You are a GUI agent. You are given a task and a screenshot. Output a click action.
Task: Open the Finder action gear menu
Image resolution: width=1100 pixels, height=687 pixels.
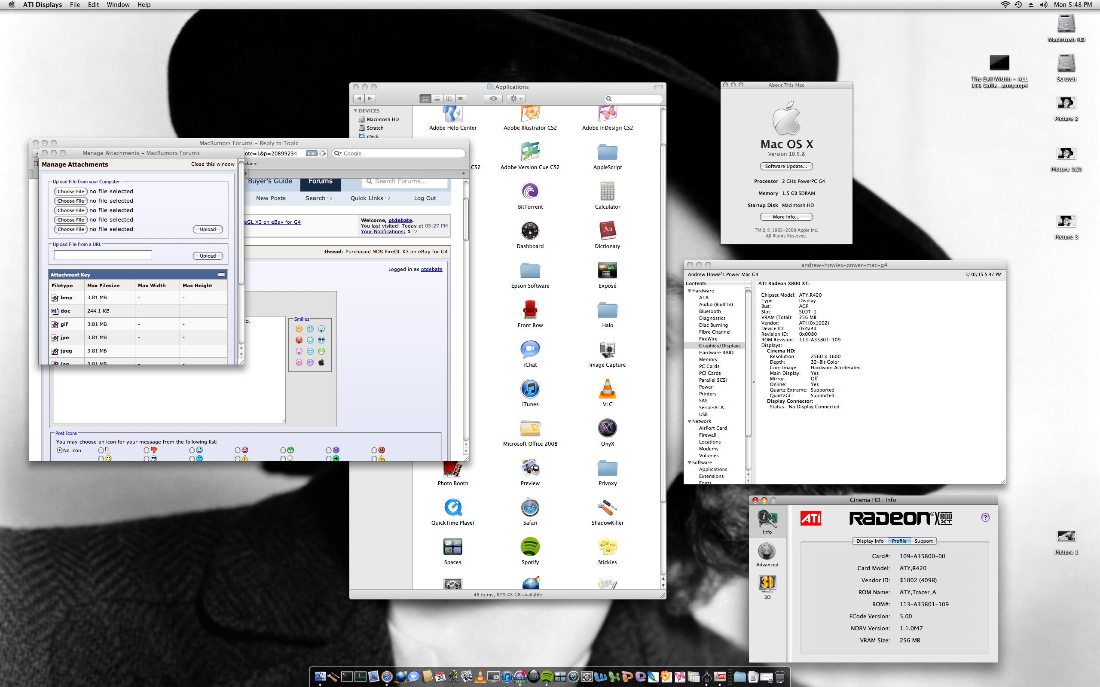[516, 99]
